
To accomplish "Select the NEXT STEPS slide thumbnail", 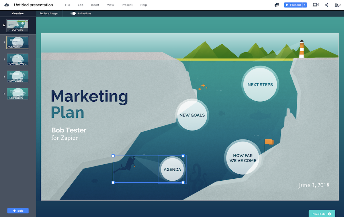I will click(x=18, y=94).
